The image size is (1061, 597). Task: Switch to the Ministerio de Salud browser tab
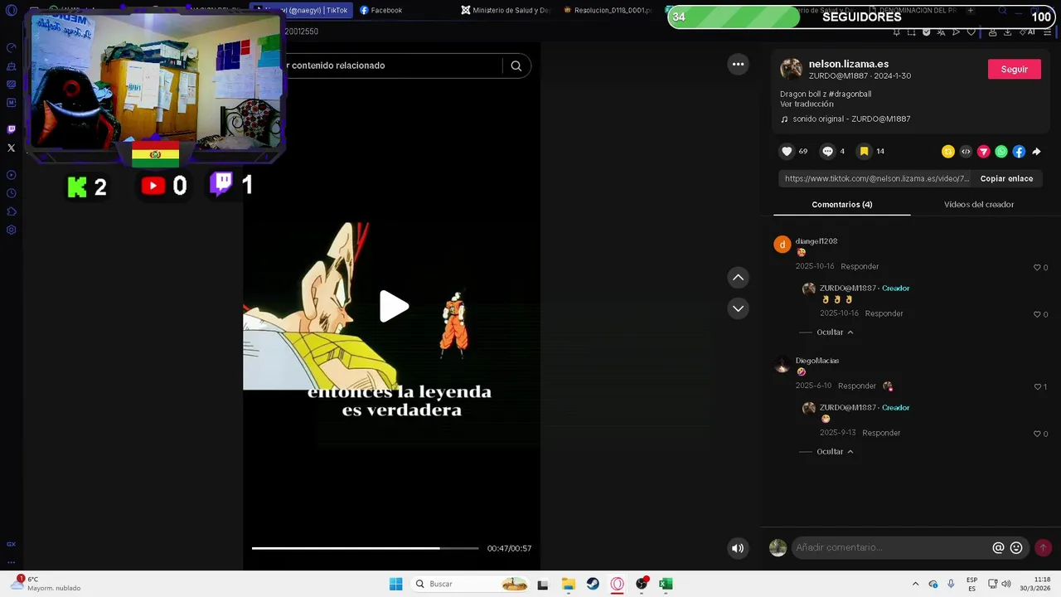(x=506, y=10)
